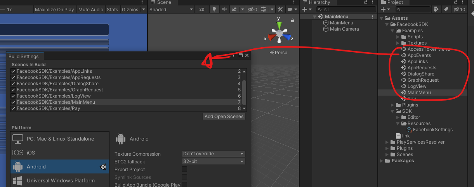This screenshot has height=187, width=474.
Task: Open scene camera settings icon
Action: [290, 9]
